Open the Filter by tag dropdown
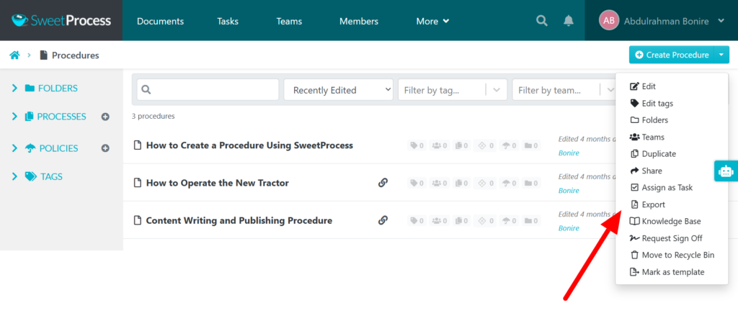 click(x=452, y=90)
